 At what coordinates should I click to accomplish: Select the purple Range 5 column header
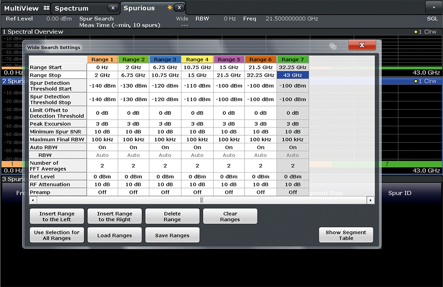tap(229, 59)
